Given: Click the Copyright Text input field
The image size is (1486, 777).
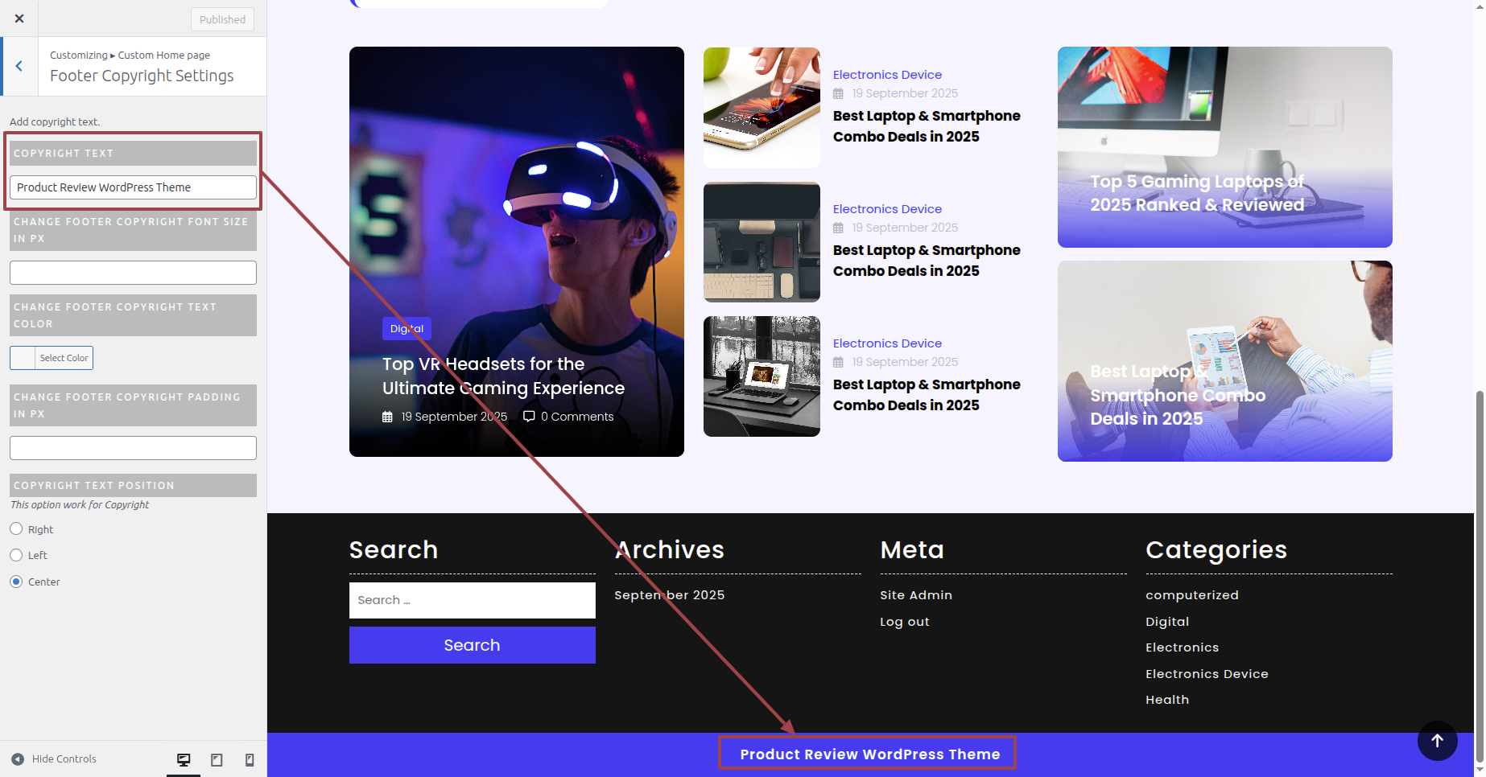Looking at the screenshot, I should tap(133, 187).
